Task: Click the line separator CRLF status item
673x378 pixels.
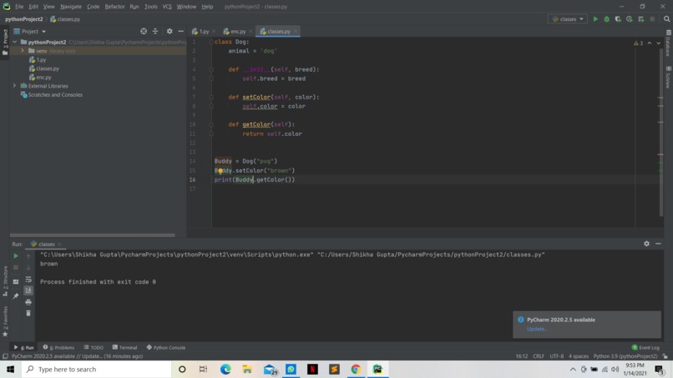Action: [539, 356]
